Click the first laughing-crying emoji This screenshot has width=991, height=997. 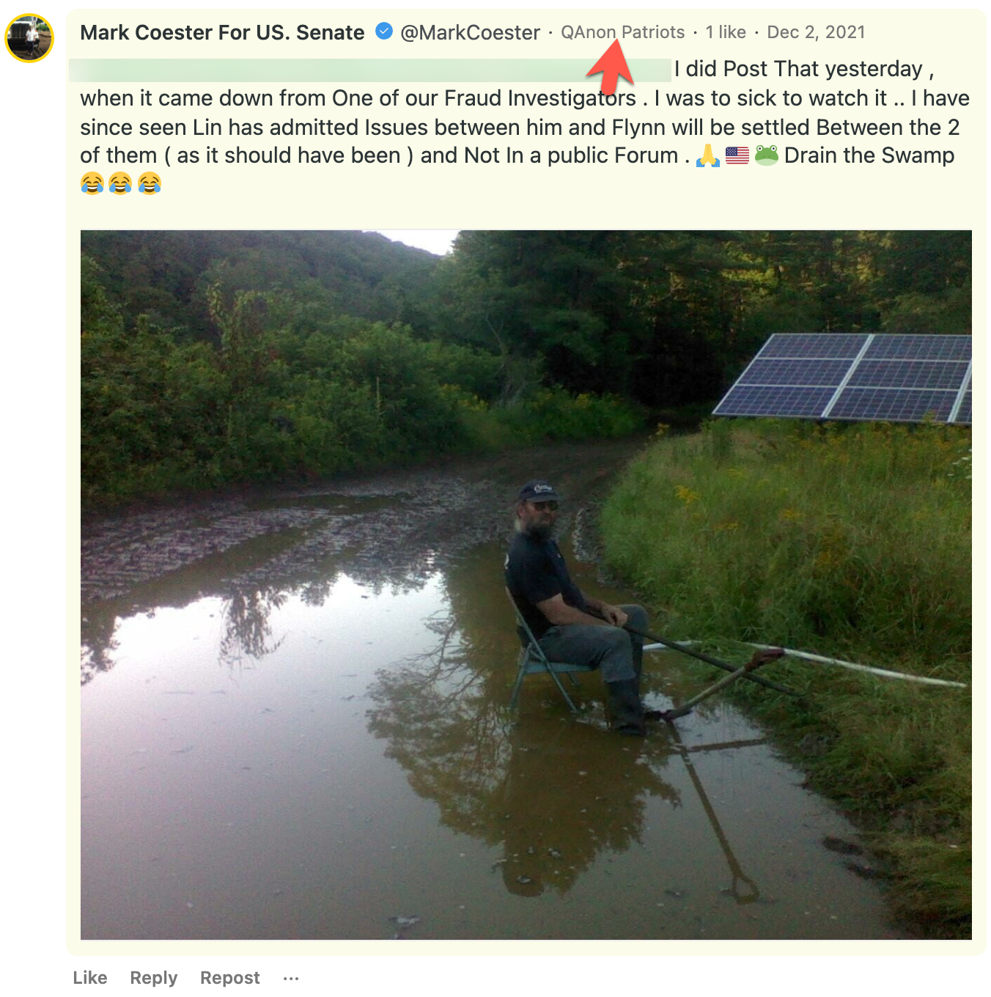click(x=92, y=183)
